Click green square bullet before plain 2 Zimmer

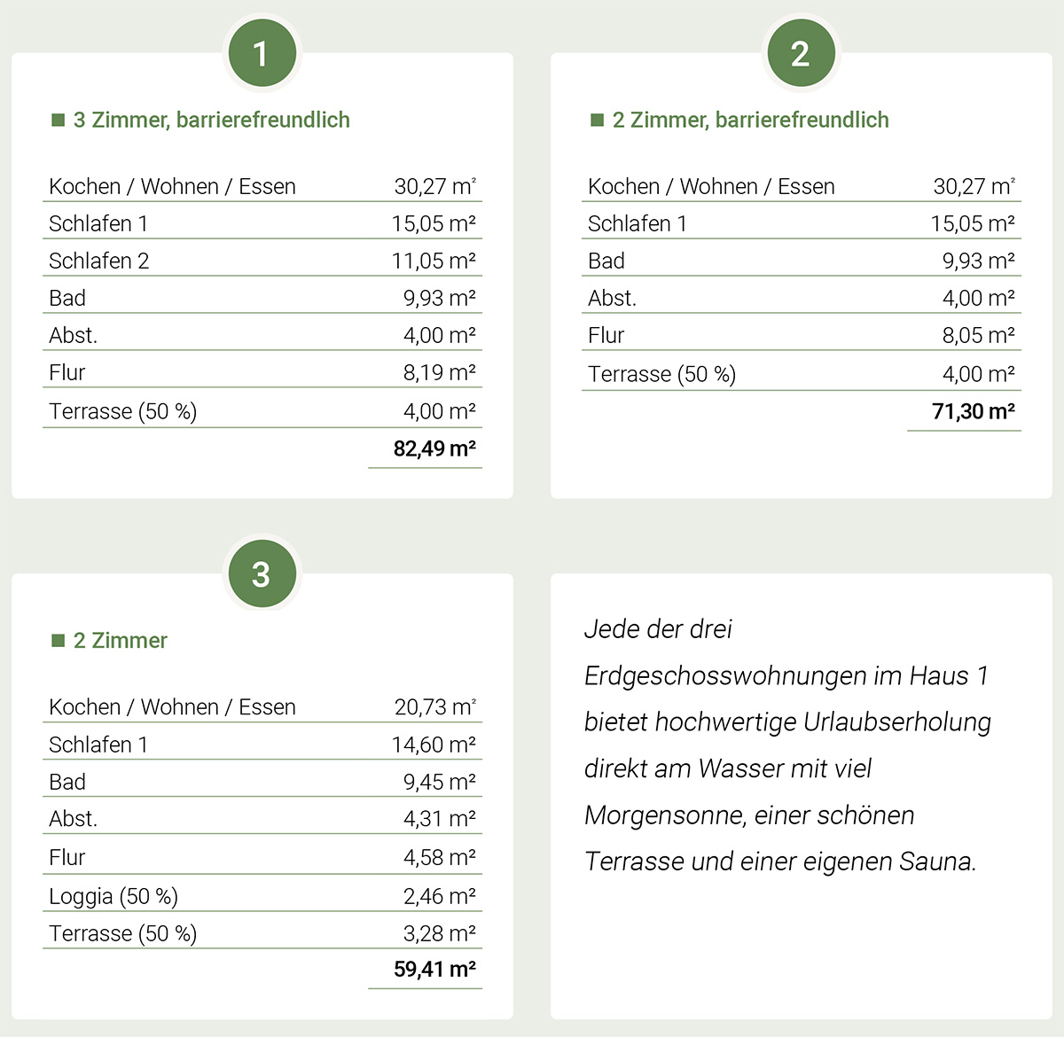[59, 640]
